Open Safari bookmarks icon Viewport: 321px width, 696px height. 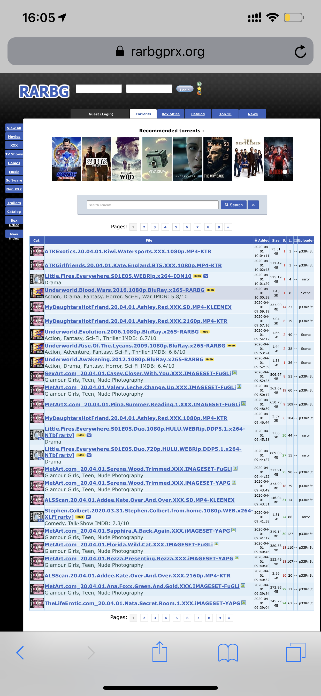[x=228, y=653]
